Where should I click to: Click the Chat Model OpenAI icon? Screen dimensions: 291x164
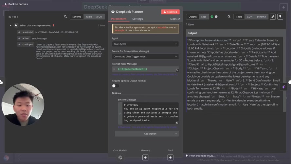coord(120,157)
